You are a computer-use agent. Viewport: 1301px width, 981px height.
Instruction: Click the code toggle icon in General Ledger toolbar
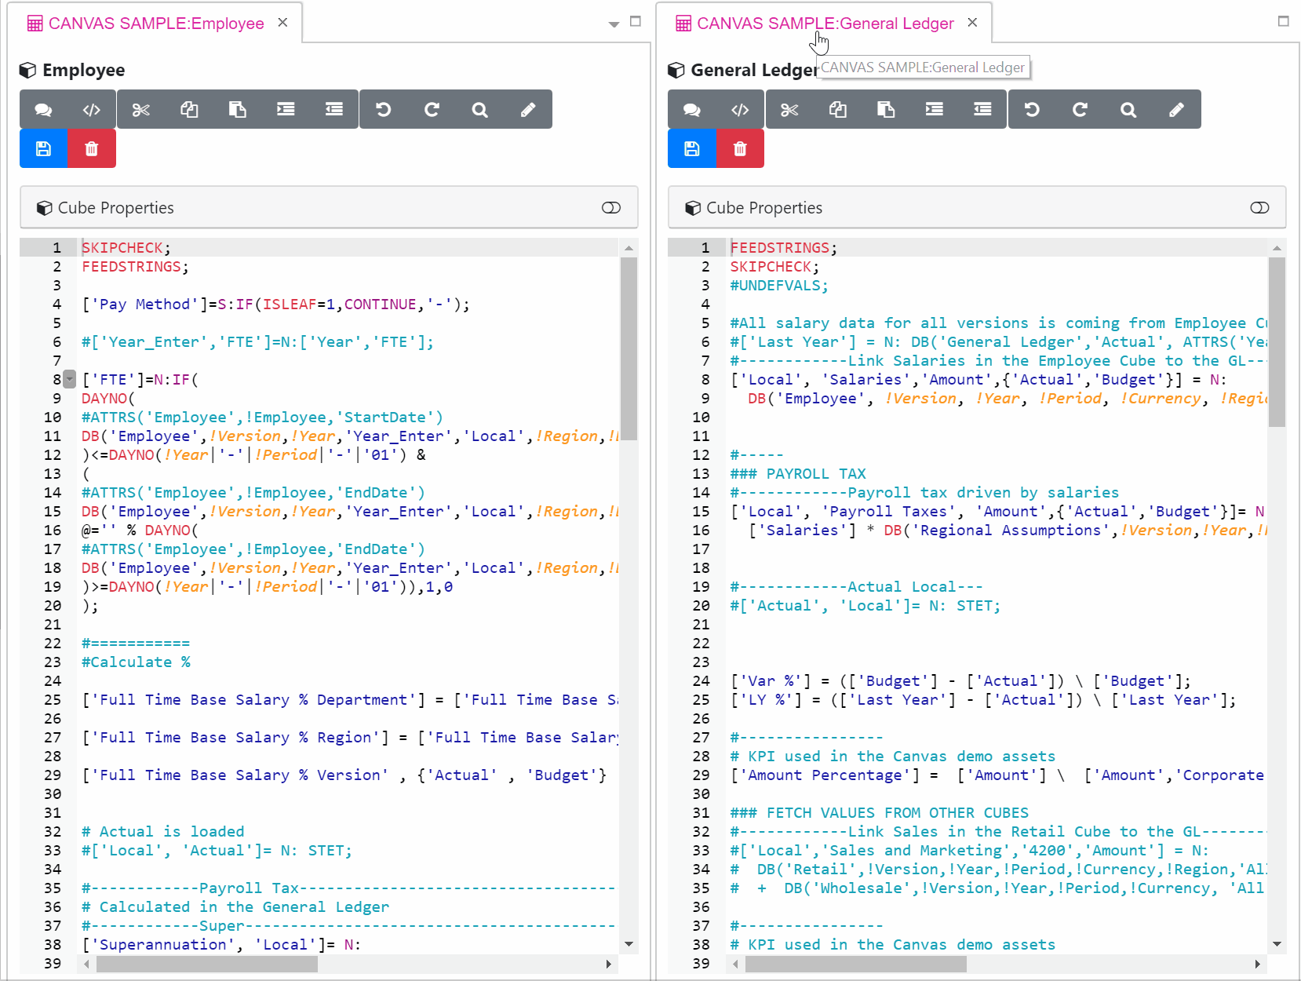click(740, 110)
